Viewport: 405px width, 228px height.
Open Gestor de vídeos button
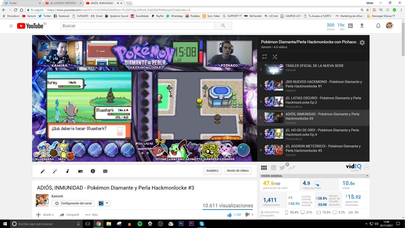[238, 171]
